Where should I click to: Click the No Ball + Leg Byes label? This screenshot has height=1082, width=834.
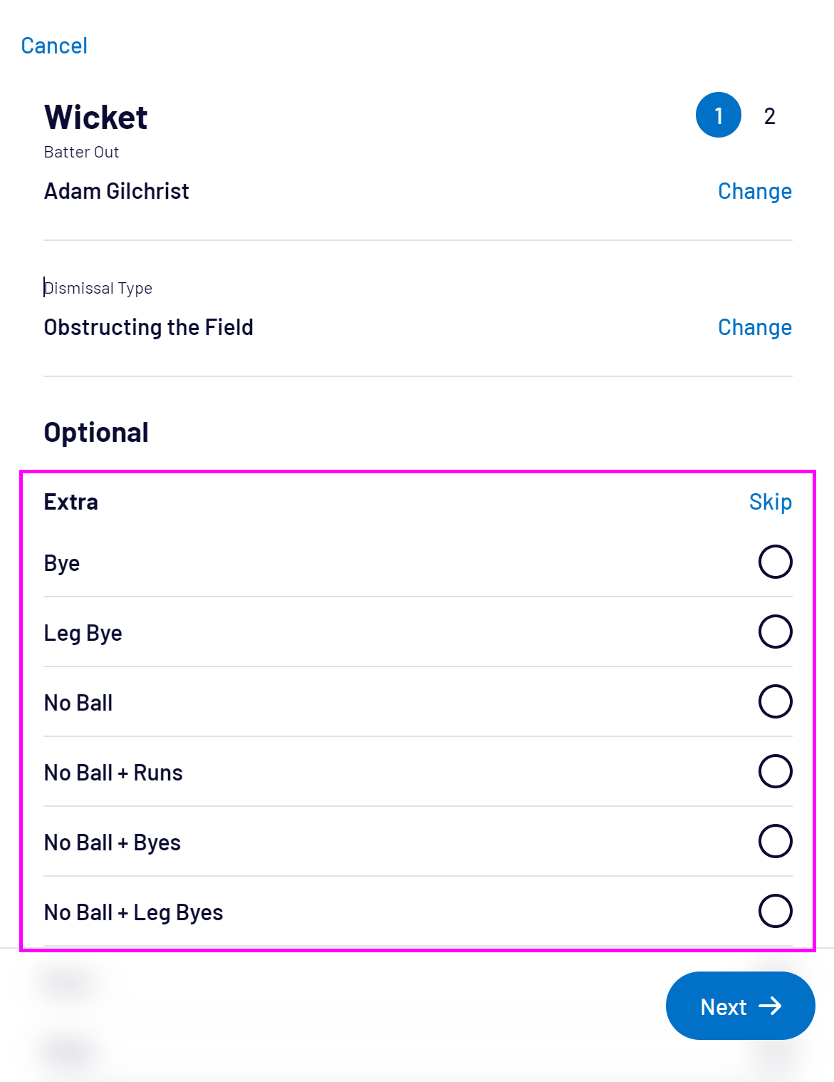[133, 912]
